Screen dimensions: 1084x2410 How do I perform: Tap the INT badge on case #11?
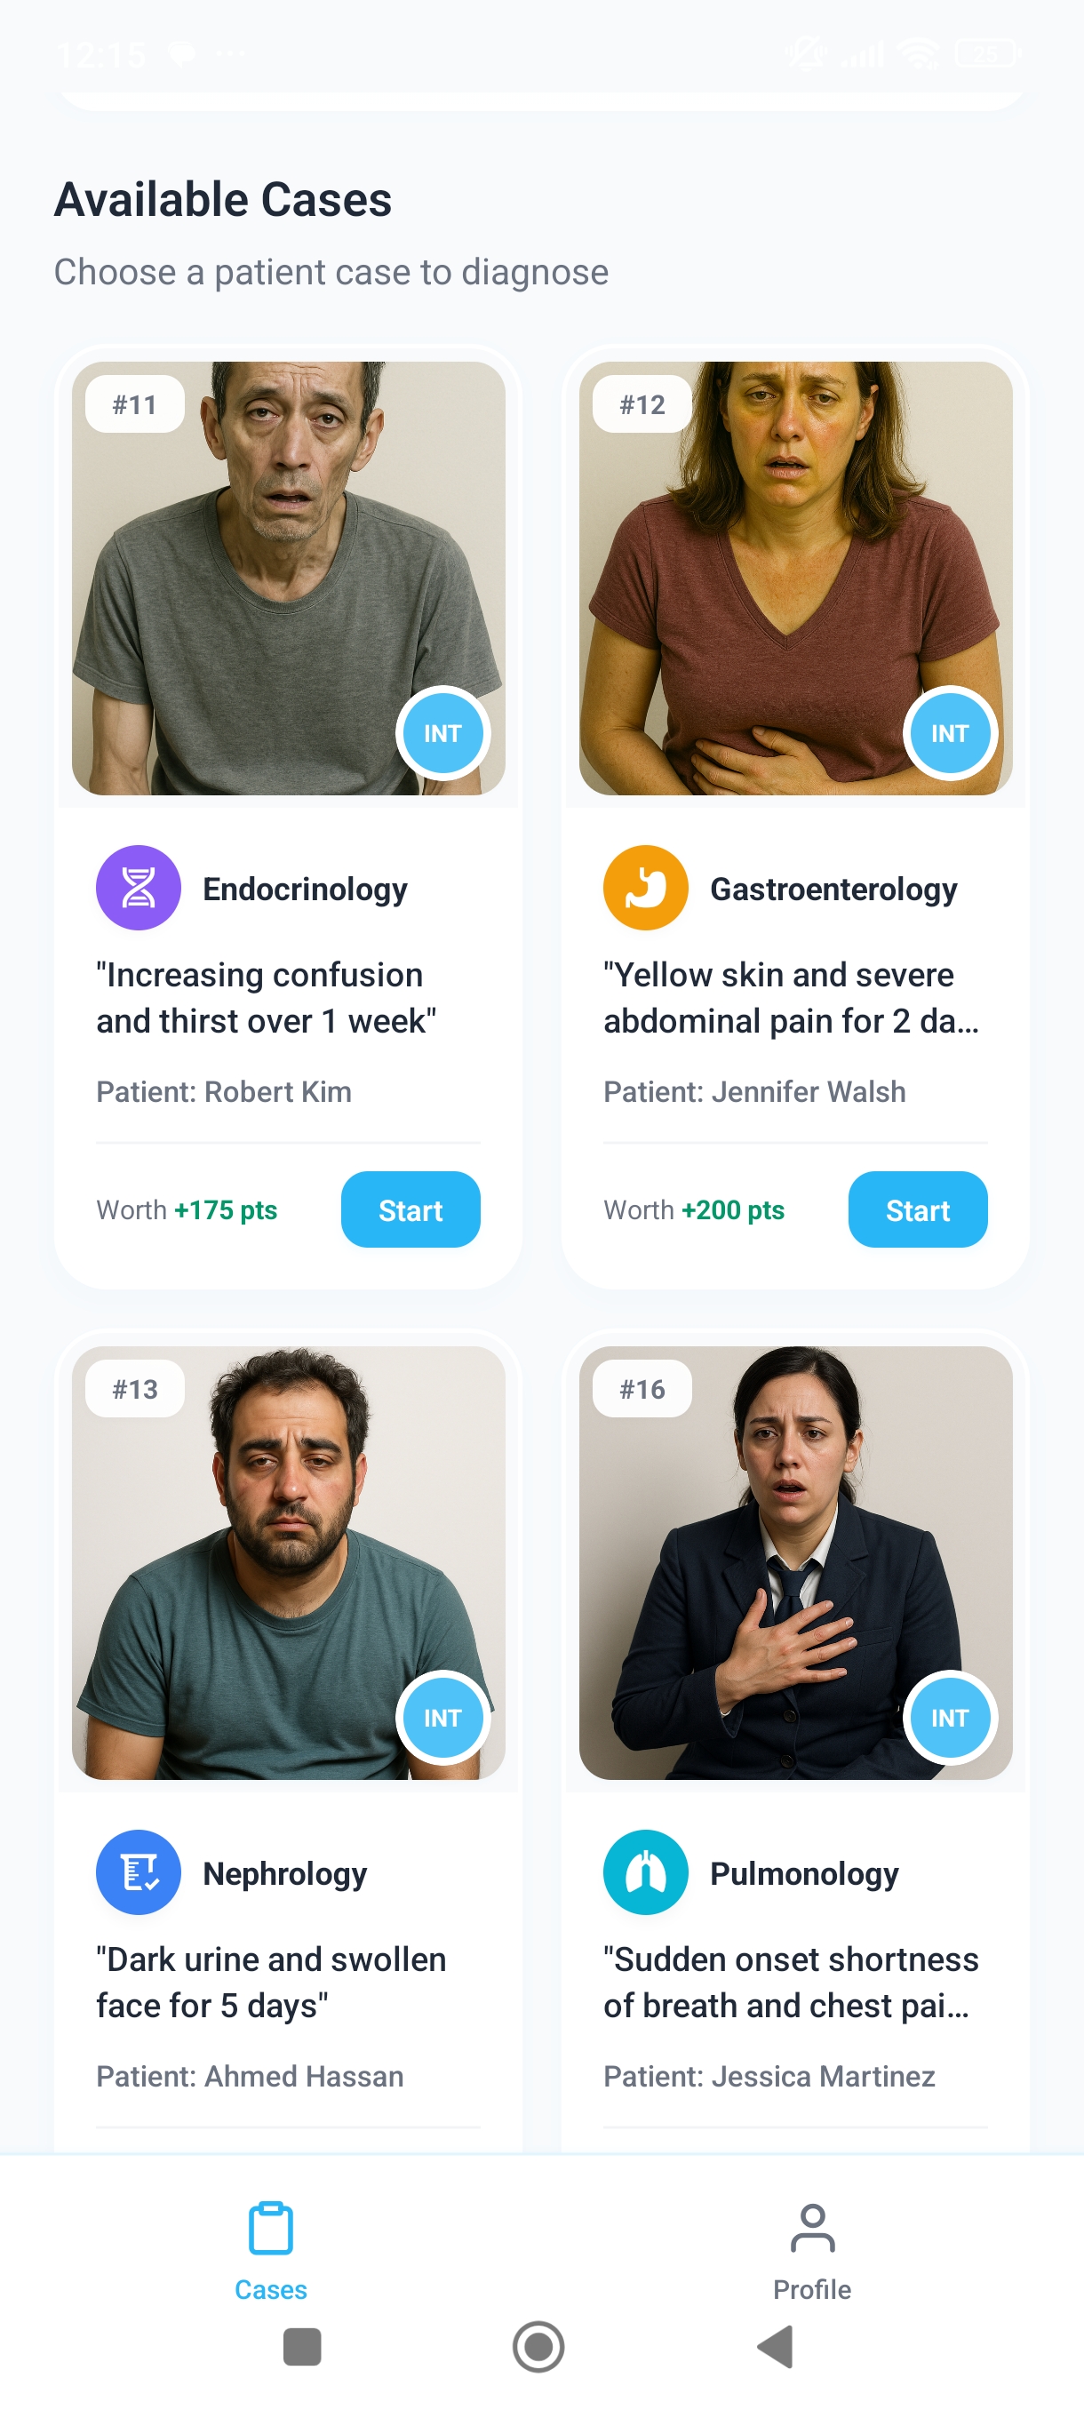point(442,732)
